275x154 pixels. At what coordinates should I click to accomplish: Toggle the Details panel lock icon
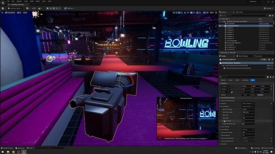(x=272, y=59)
